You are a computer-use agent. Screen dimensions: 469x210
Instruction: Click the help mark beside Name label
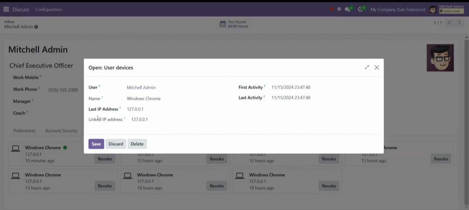(x=102, y=97)
